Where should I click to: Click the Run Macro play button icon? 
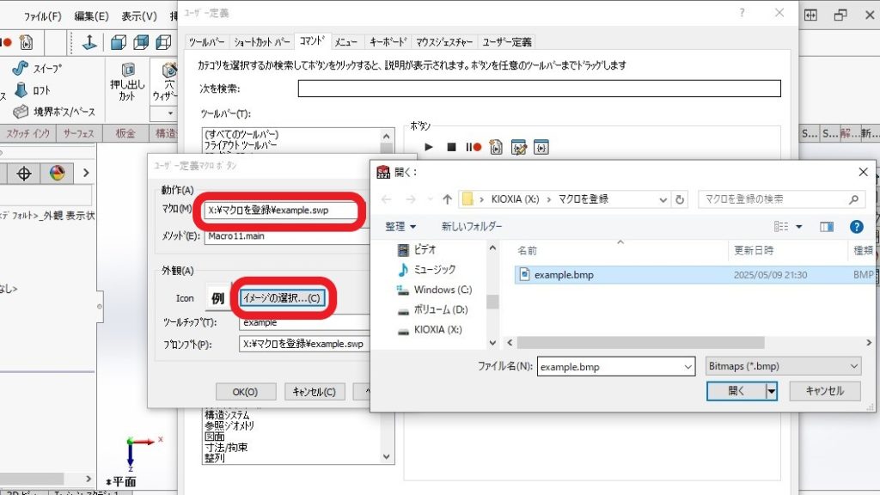[x=429, y=147]
